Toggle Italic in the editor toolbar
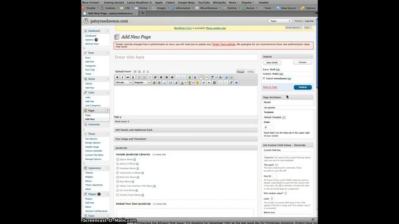 [122, 77]
